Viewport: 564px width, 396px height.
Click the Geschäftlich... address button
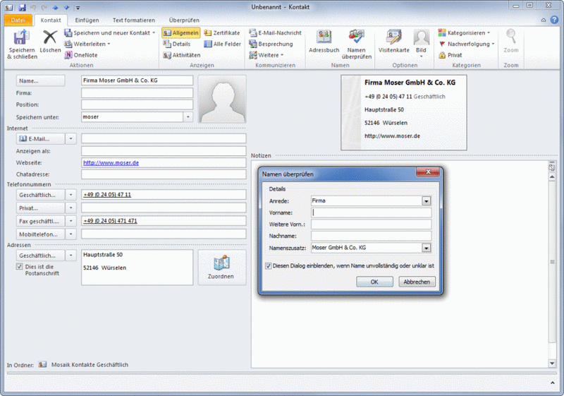(x=41, y=256)
